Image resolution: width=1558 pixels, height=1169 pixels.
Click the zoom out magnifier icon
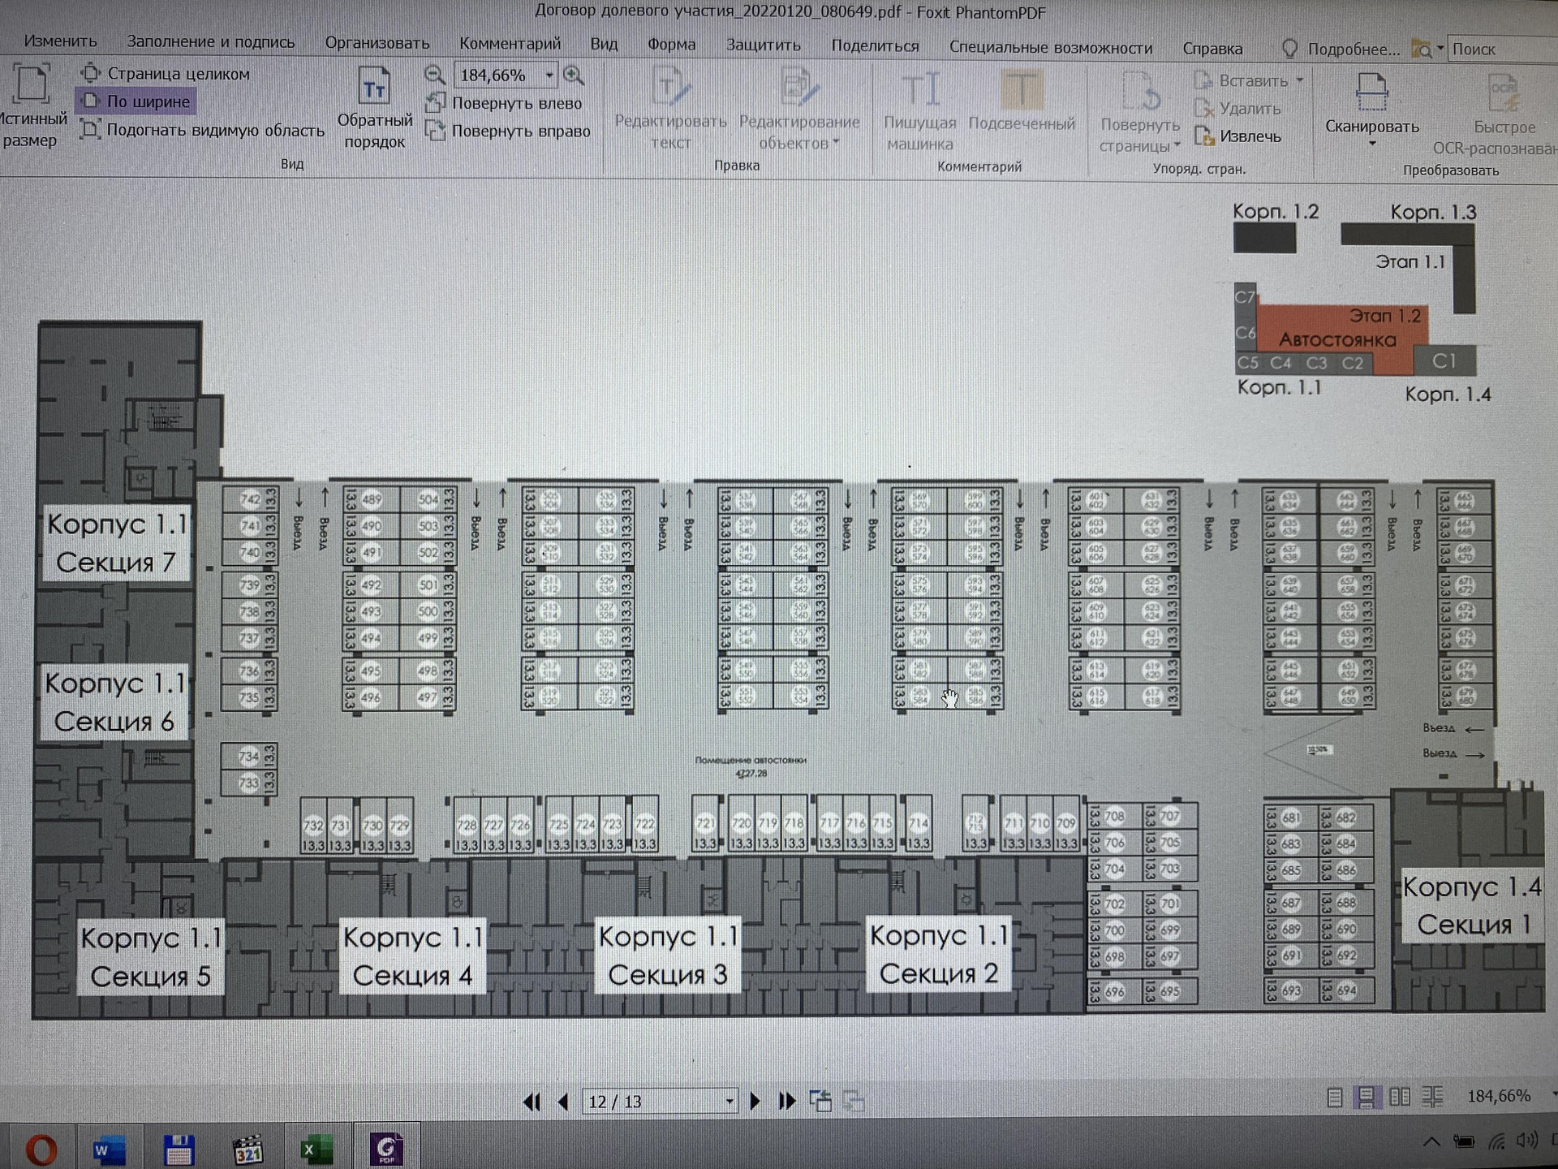click(435, 75)
